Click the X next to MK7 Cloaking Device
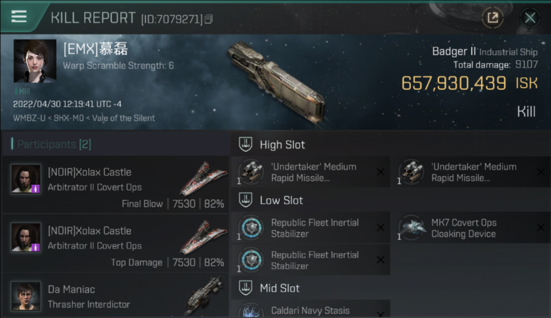Screen dimensions: 551x318 [540, 228]
